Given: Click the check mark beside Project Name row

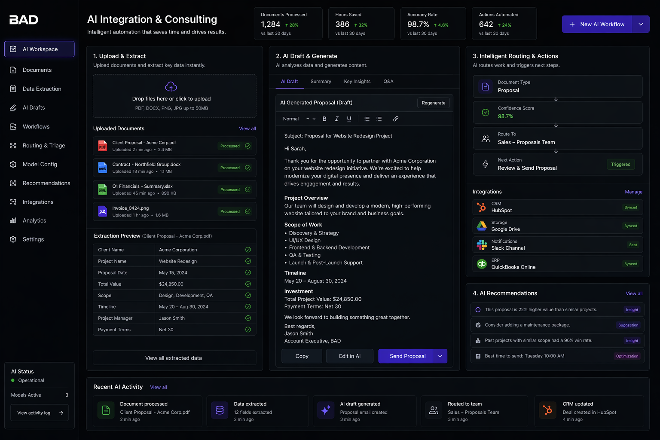Looking at the screenshot, I should 248,261.
